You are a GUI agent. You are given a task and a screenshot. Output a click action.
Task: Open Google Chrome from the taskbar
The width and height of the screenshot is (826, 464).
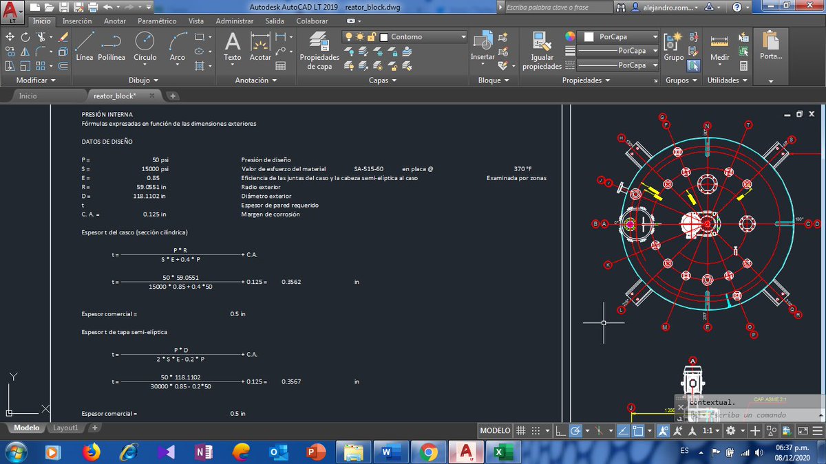(x=428, y=452)
